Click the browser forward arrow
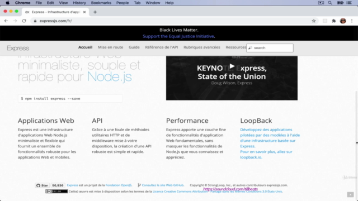 coord(15,21)
